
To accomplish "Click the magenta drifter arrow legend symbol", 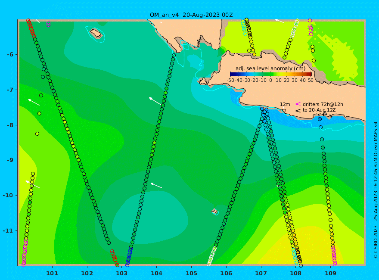I will (298, 104).
